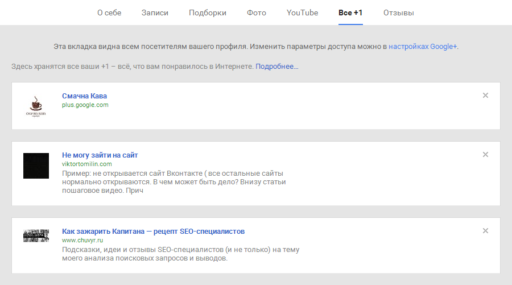
Task: Open the Смачна Кава title link
Action: point(84,96)
